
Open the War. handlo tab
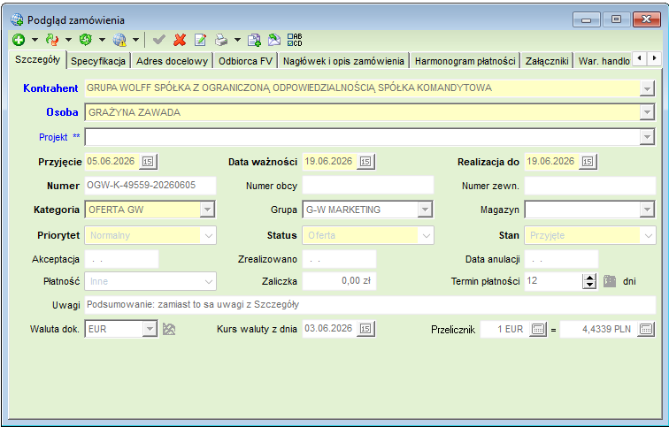[x=604, y=61]
